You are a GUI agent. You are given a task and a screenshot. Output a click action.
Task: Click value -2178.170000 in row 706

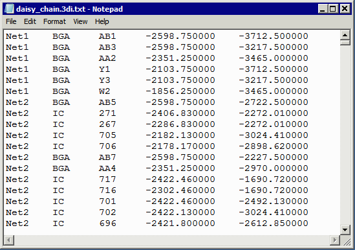[180, 146]
